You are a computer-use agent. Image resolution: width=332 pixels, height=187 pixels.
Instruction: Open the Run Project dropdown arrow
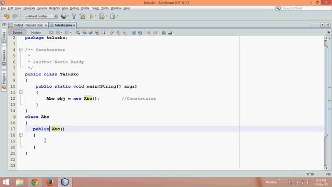[x=95, y=16]
